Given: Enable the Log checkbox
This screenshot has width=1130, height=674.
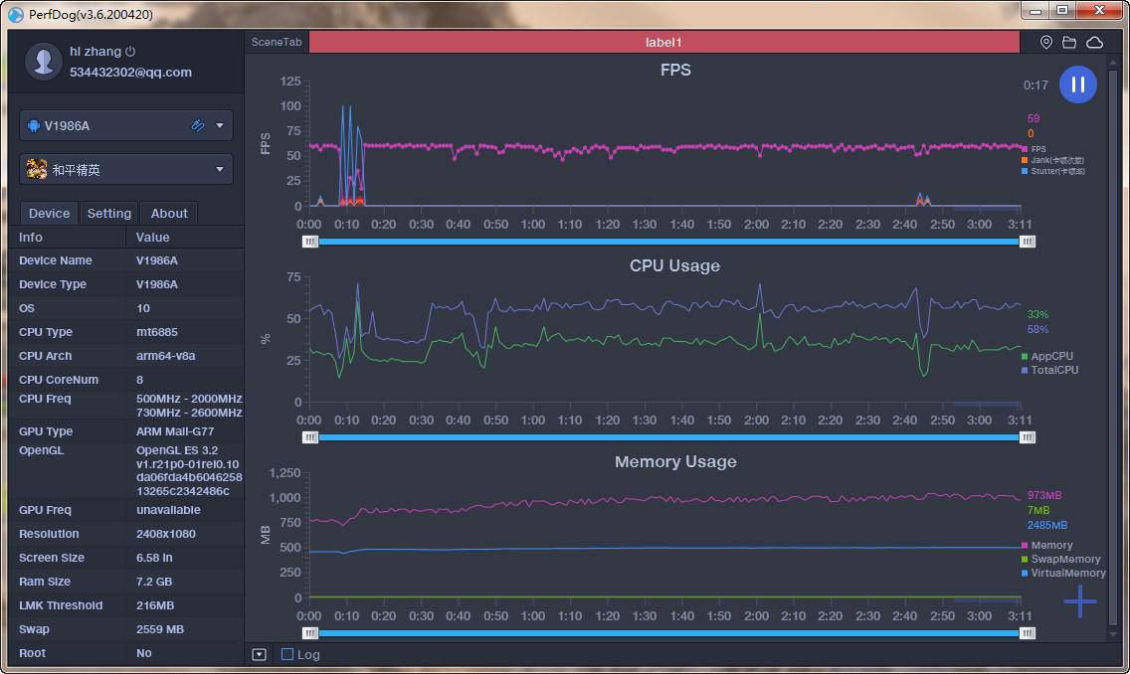Looking at the screenshot, I should pyautogui.click(x=287, y=654).
